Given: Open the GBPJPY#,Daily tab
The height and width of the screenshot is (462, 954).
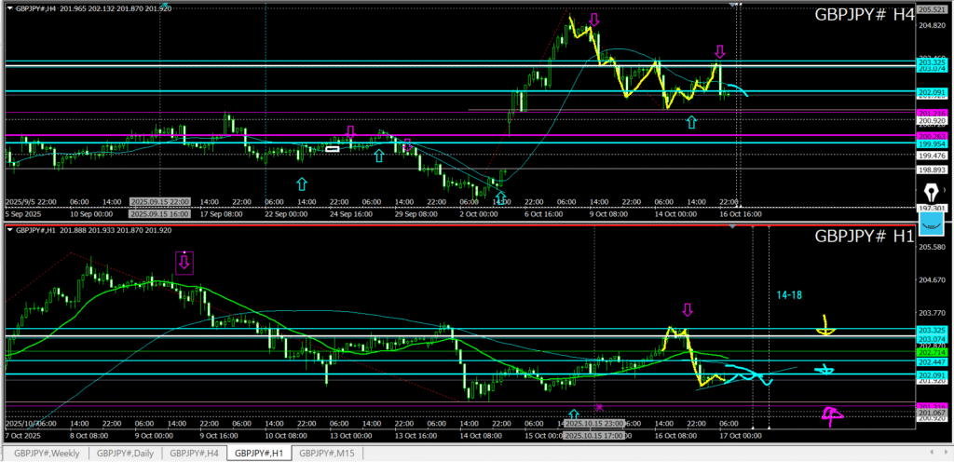Looking at the screenshot, I should 125,454.
